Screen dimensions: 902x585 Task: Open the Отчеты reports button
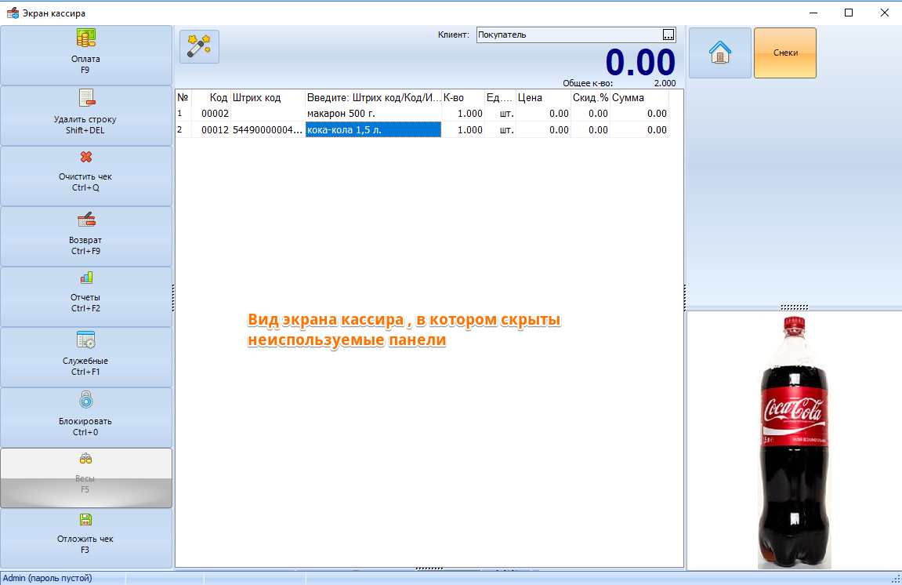point(85,296)
